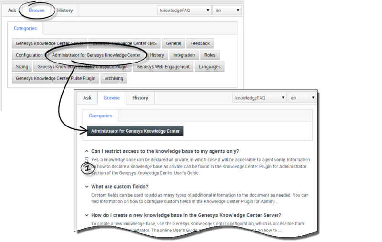Choose Genesys Knowledge Center Server category
382x242 pixels.
pyautogui.click(x=50, y=43)
